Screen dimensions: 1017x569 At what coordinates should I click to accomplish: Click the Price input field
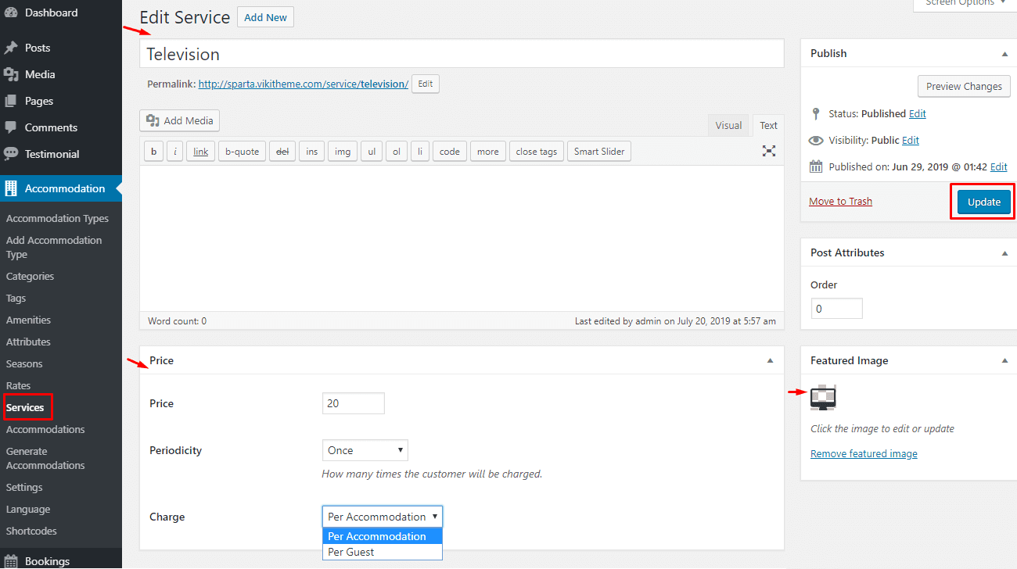[353, 403]
